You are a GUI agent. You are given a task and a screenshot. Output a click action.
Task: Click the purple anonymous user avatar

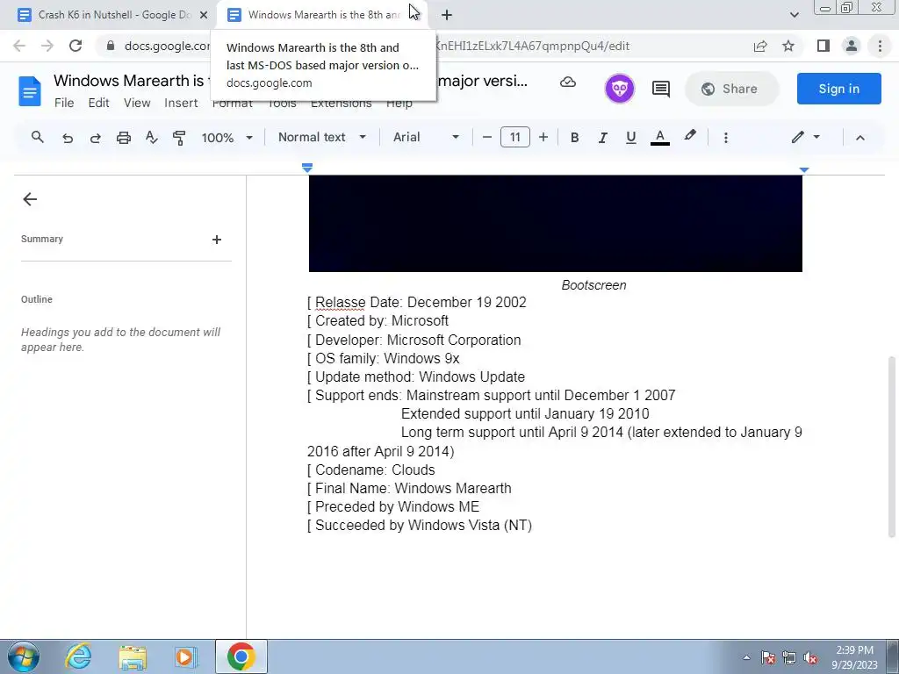(x=619, y=89)
